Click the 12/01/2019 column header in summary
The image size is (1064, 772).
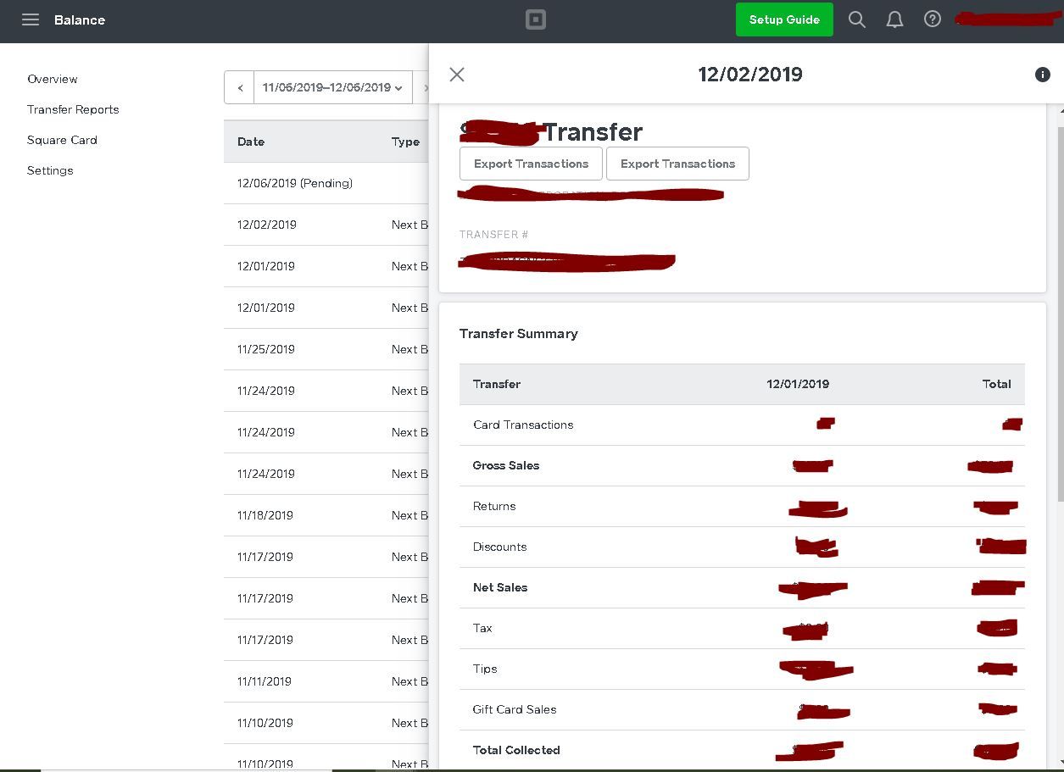click(x=798, y=384)
